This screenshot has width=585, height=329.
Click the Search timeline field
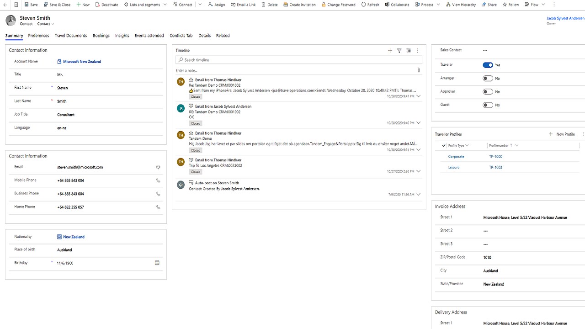tap(299, 60)
